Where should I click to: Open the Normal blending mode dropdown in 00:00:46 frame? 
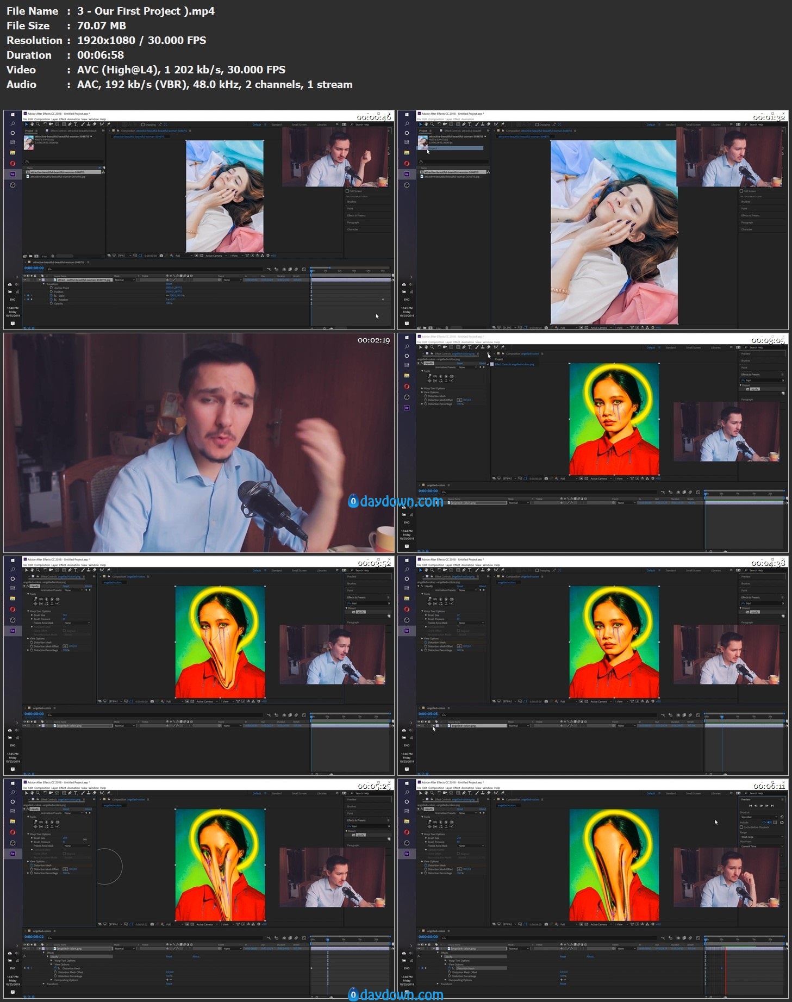click(x=124, y=280)
